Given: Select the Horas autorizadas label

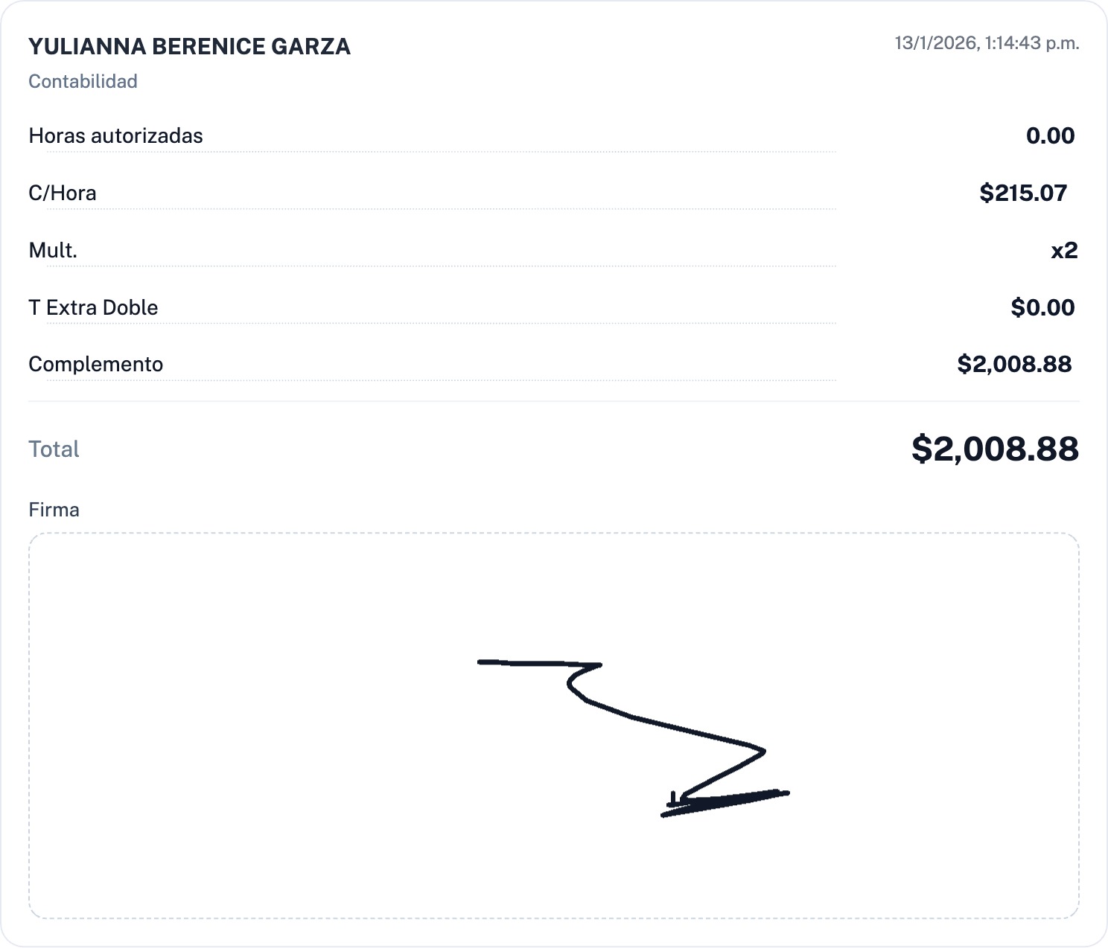Looking at the screenshot, I should pos(115,135).
